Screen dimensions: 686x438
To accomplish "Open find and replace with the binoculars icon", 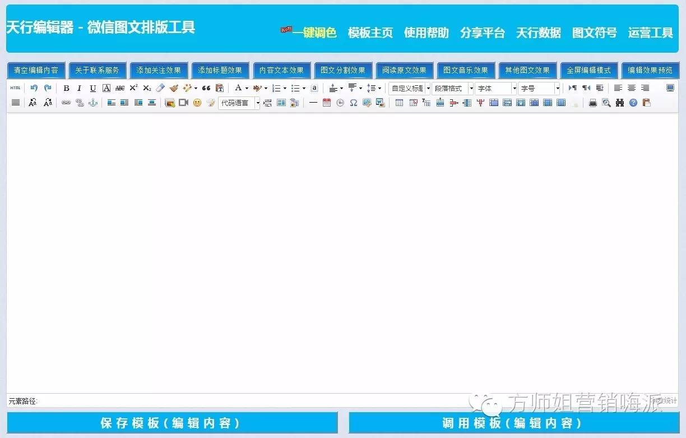I will [x=620, y=103].
